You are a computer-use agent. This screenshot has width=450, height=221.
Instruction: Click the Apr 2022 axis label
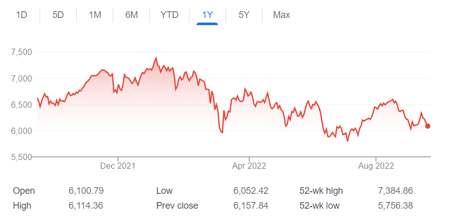click(x=249, y=166)
